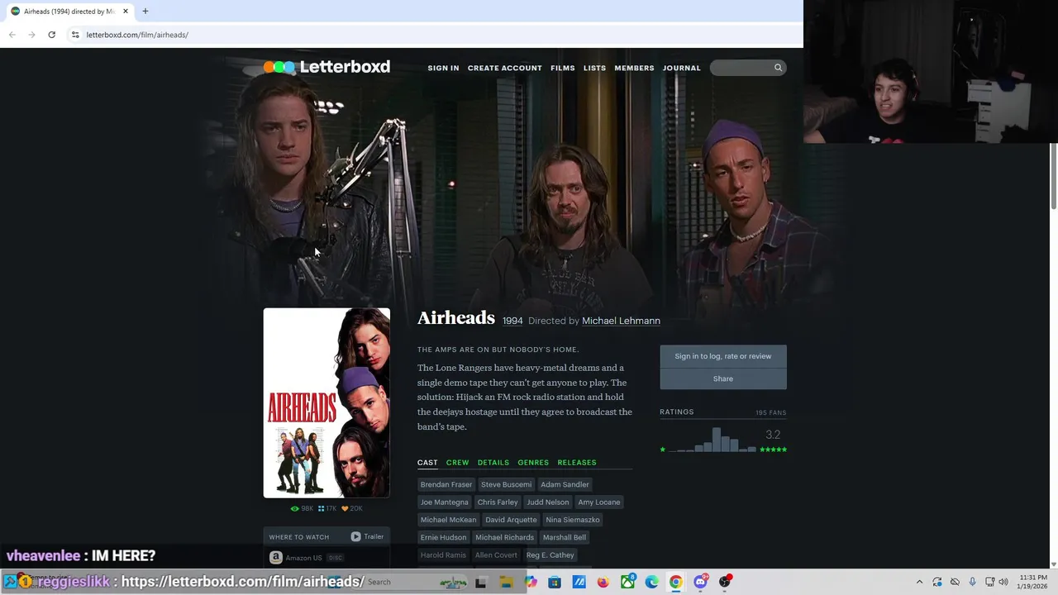Click Sign in to log, rate or review
Screen dimensions: 1058x595
(x=723, y=356)
